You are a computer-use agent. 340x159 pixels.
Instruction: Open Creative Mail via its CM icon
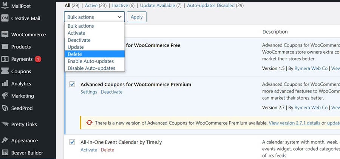tap(5, 18)
